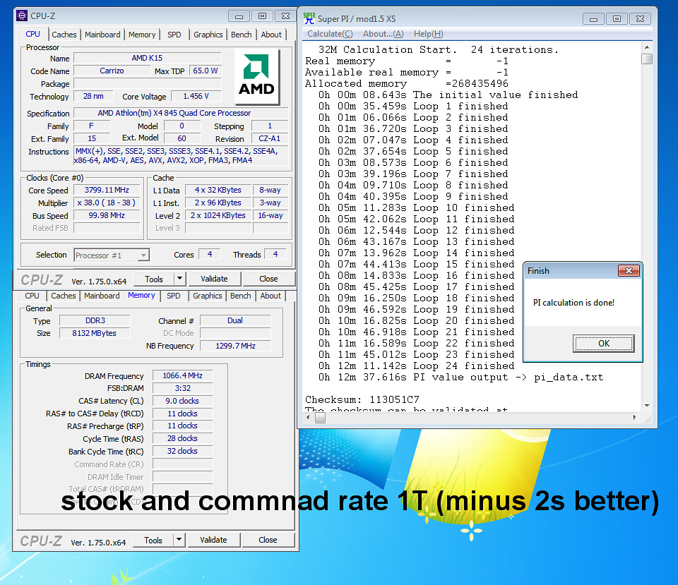Click the Technology value 28 nm
This screenshot has width=678, height=585.
pyautogui.click(x=93, y=96)
